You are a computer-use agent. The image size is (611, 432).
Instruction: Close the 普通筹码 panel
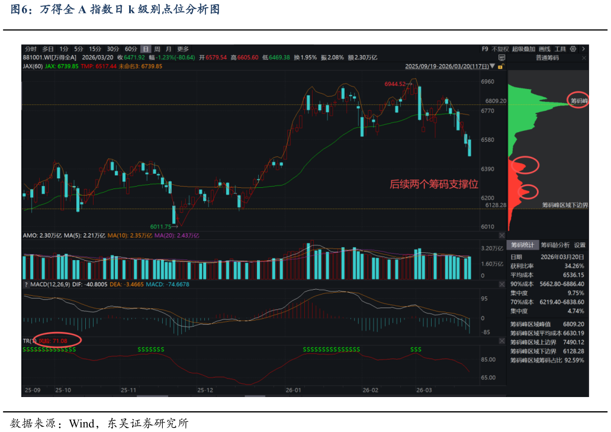(584, 58)
